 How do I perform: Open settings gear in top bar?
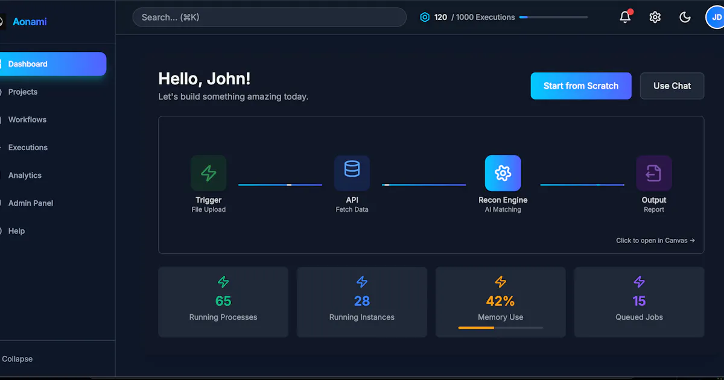(655, 17)
